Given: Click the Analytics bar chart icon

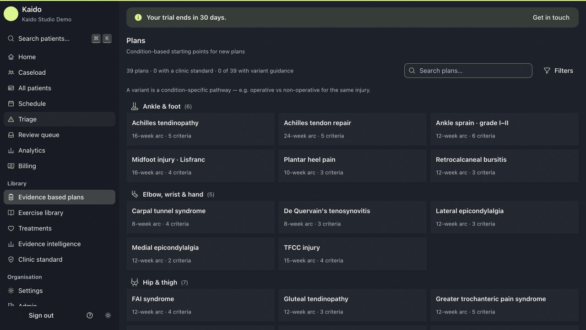Looking at the screenshot, I should (11, 150).
